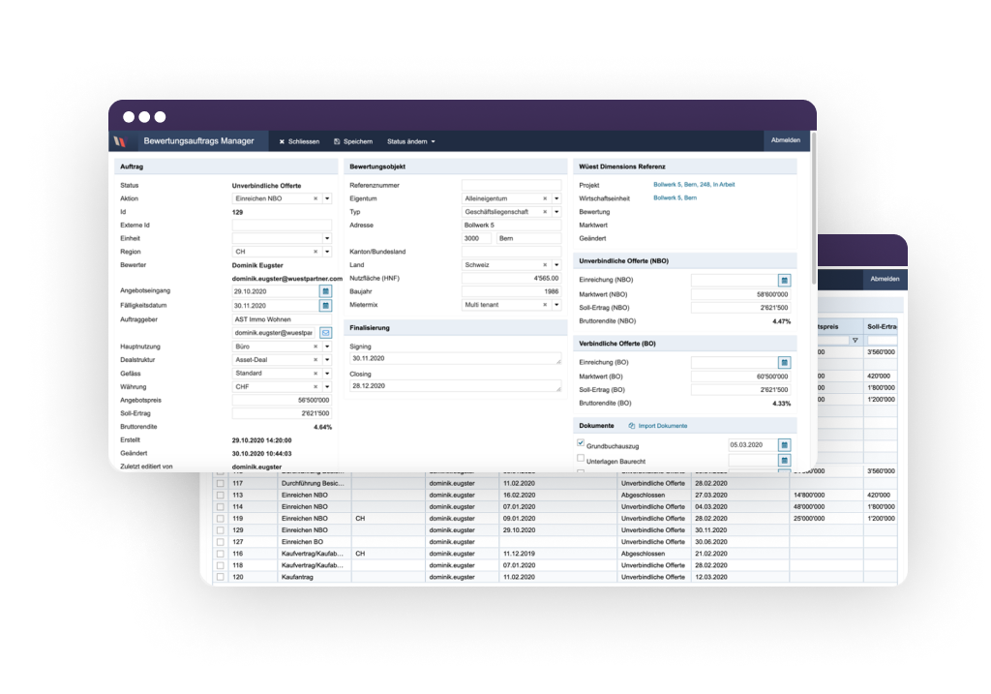
Task: Open Angebotseingang calendar picker
Action: [x=325, y=291]
